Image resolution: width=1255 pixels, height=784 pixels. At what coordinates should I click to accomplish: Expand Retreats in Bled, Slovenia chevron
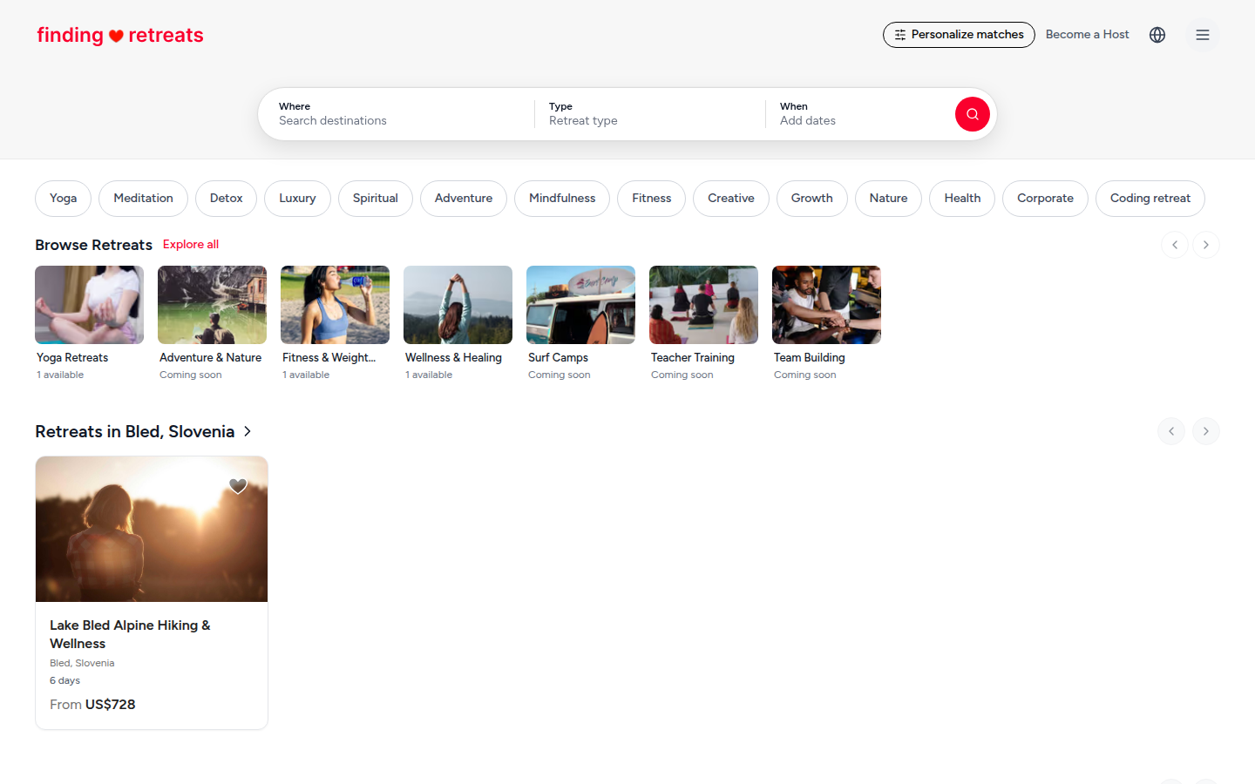pyautogui.click(x=248, y=431)
